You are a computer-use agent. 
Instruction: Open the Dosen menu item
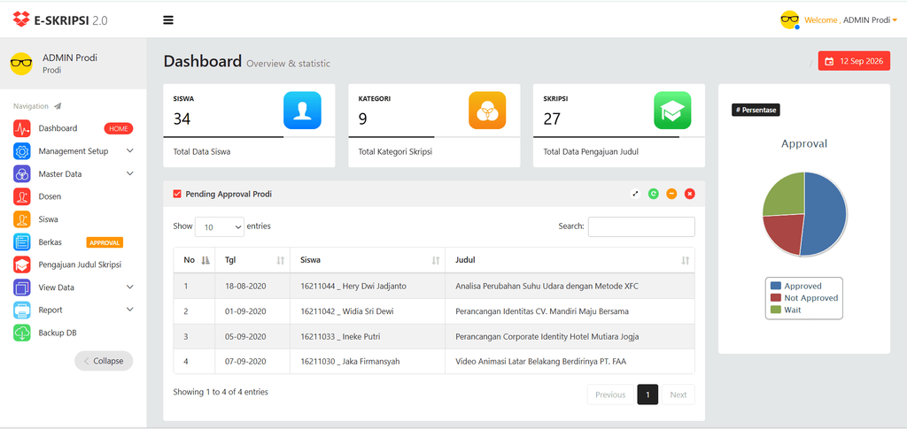[x=50, y=196]
